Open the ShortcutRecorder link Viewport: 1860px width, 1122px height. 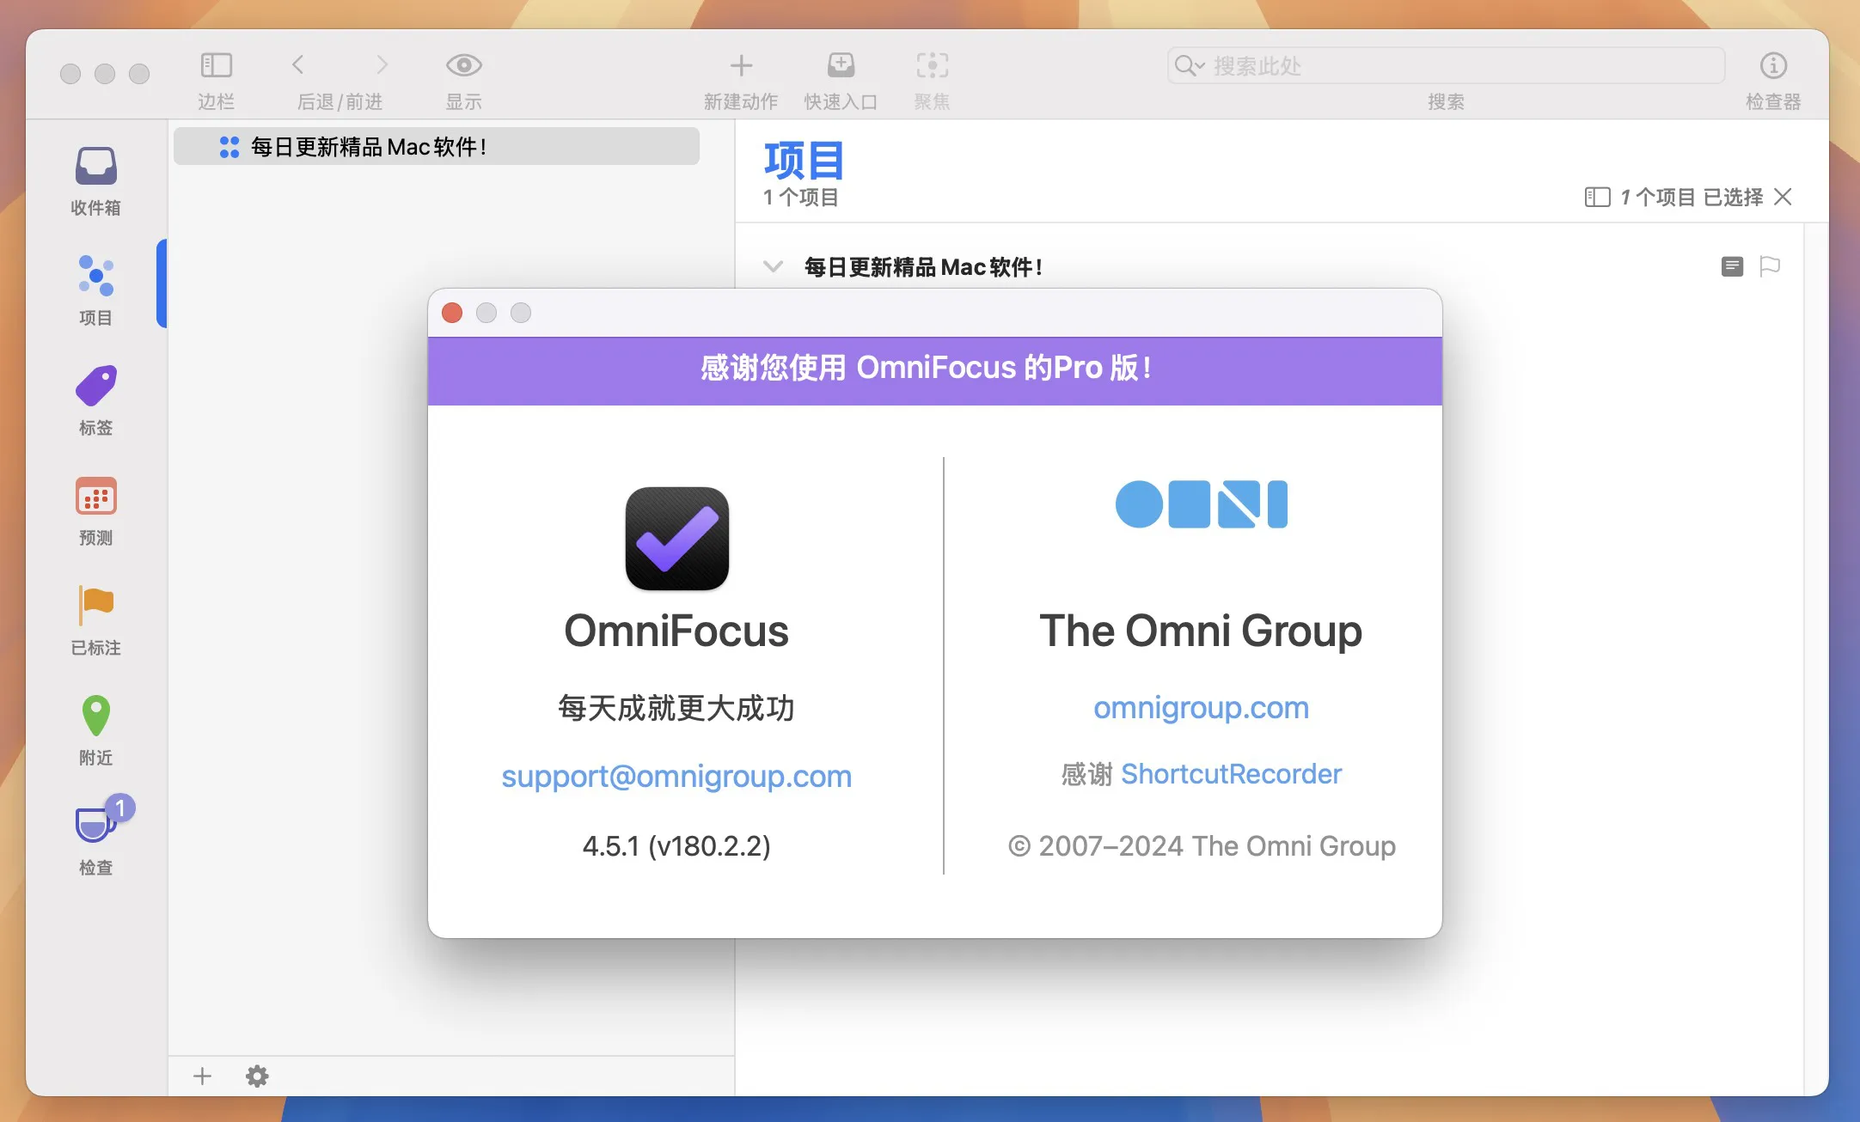click(x=1231, y=774)
